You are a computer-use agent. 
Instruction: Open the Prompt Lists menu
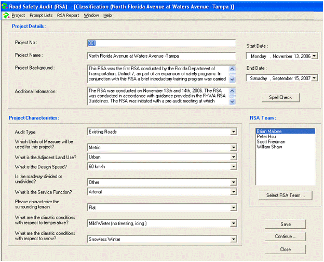tap(41, 15)
